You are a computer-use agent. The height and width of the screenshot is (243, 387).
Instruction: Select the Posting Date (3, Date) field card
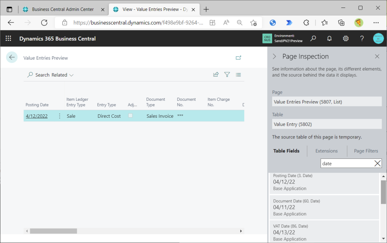click(324, 183)
